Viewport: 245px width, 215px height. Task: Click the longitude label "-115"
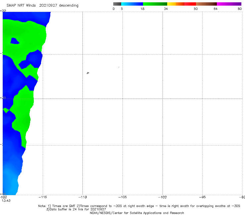(43, 197)
